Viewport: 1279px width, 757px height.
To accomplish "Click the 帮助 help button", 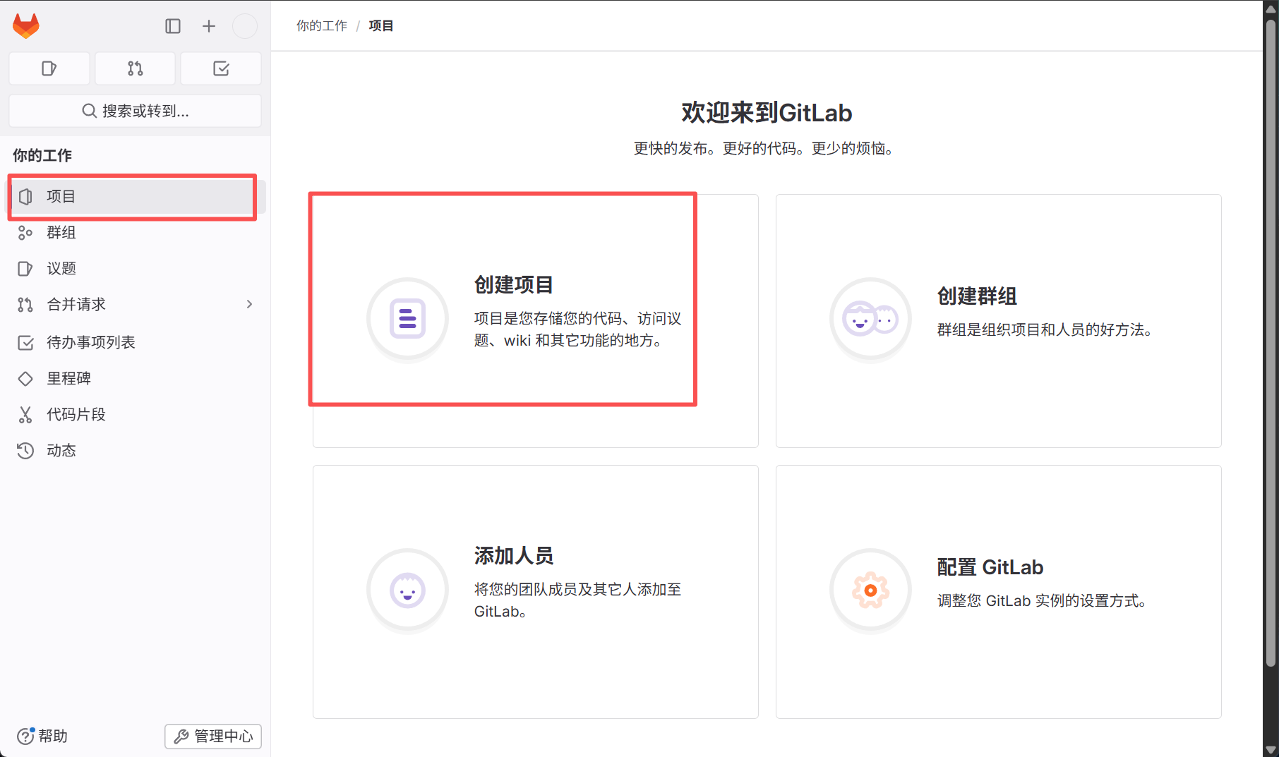I will [x=42, y=736].
